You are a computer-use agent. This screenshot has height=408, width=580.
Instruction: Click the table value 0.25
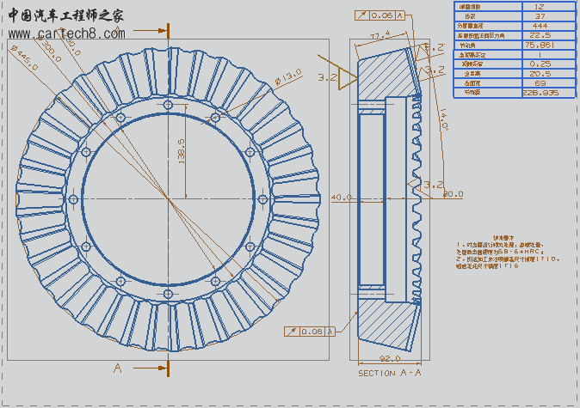pos(540,64)
